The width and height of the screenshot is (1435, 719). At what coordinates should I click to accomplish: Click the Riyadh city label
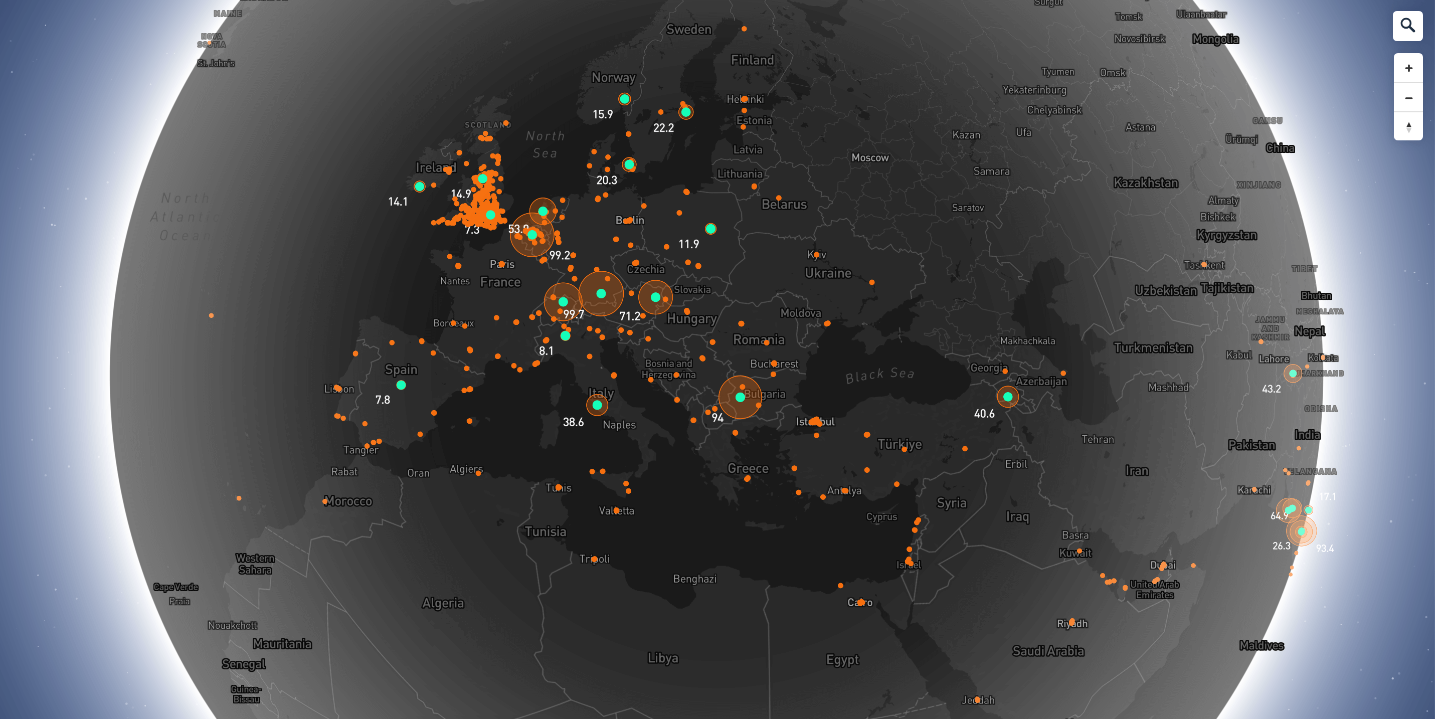coord(1072,624)
